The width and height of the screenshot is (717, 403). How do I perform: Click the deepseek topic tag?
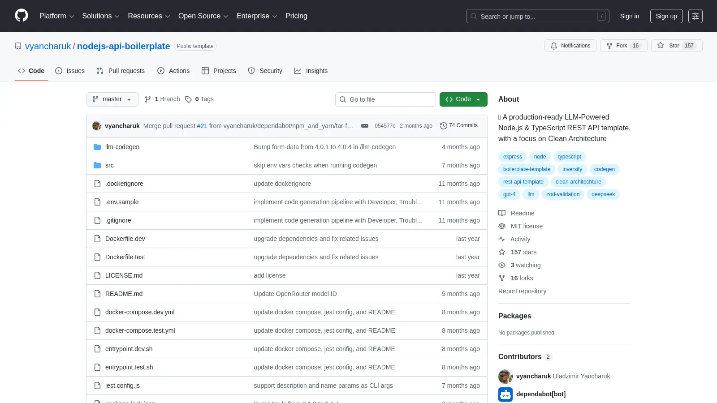603,194
